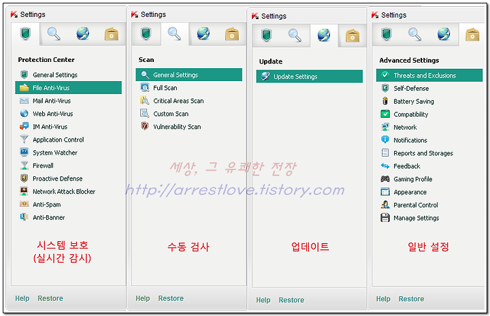Screen dimensions: 490x316
Task: Click the Anti-Banner icon
Action: [24, 217]
